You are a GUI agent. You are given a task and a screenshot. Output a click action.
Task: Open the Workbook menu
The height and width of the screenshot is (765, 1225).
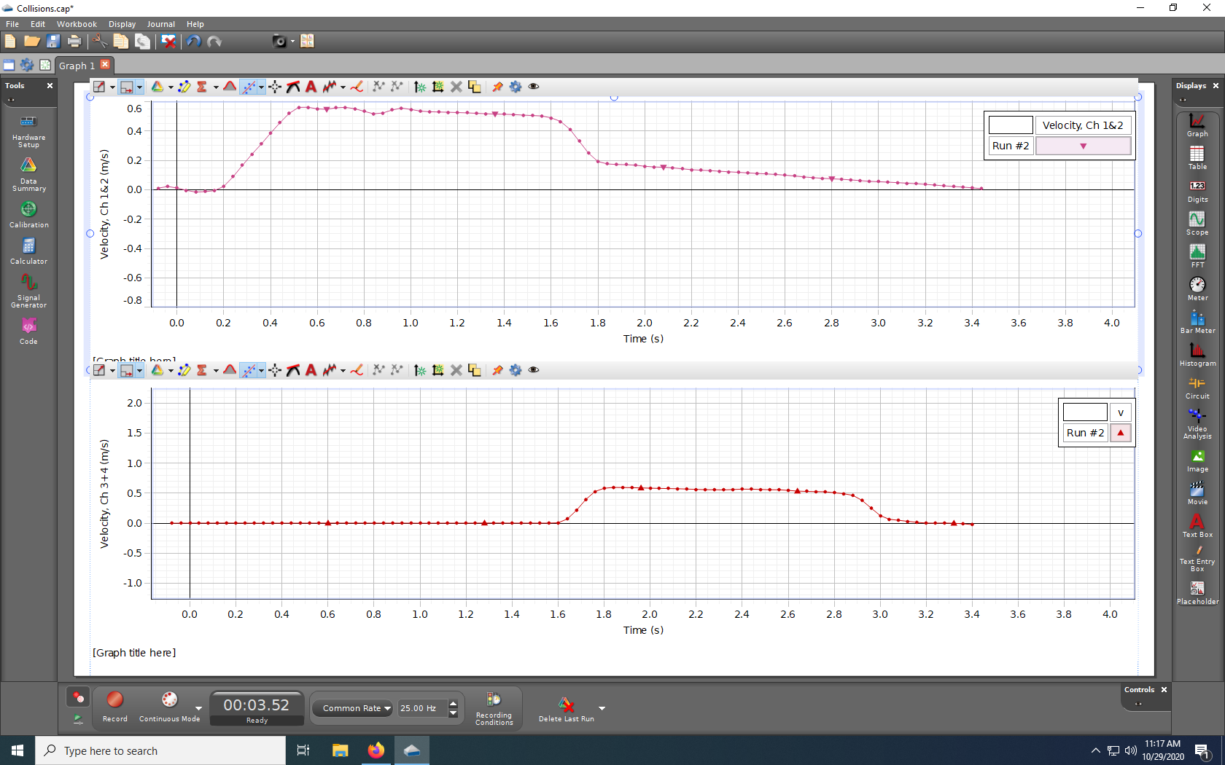click(x=77, y=24)
